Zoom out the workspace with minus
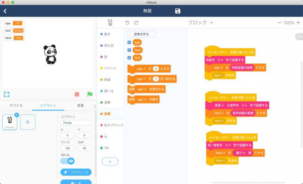 279,23
